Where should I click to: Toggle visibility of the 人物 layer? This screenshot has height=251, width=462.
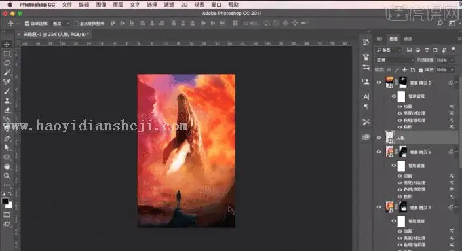coord(379,138)
